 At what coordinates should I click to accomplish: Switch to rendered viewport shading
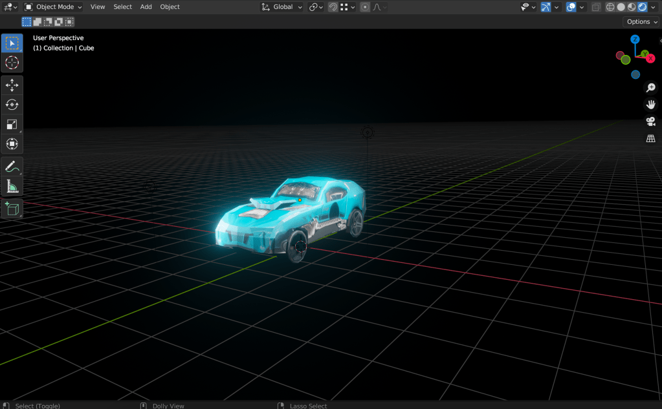(642, 7)
